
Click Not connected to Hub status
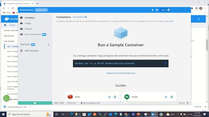90,103
